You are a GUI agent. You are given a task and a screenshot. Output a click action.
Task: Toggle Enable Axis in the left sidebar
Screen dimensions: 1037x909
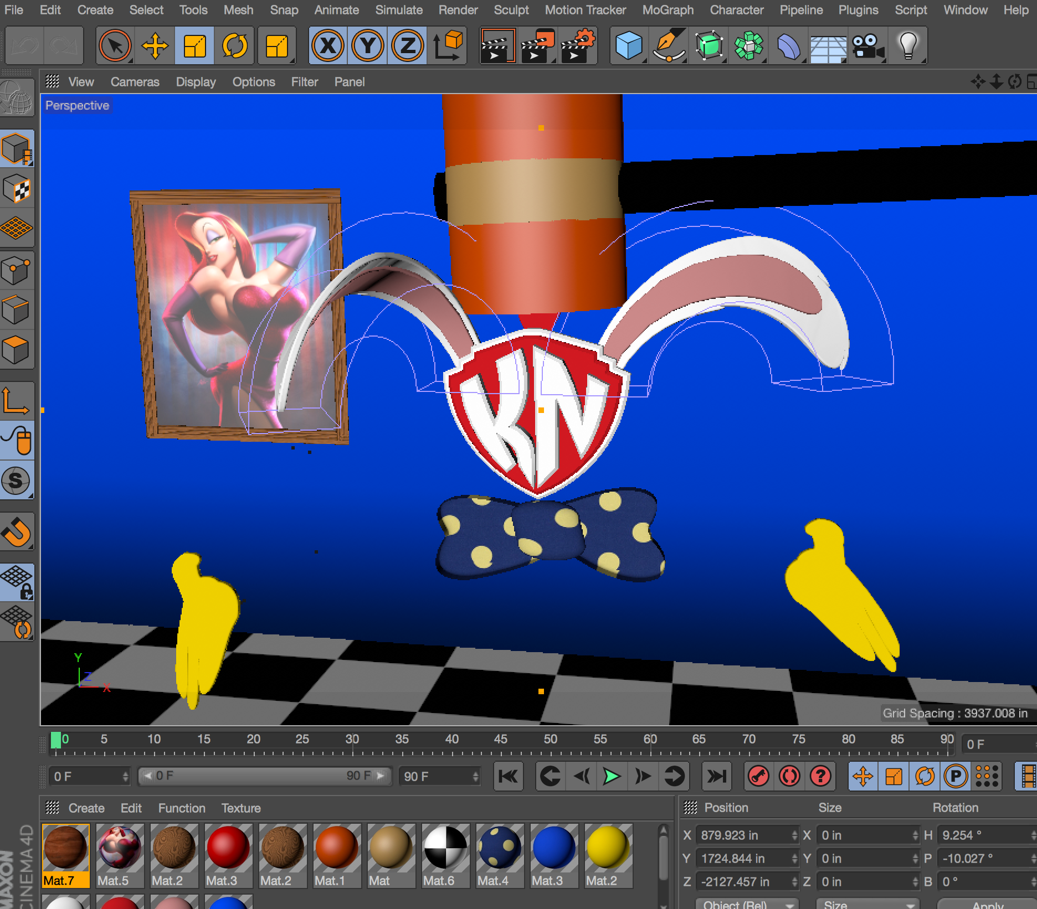click(17, 400)
